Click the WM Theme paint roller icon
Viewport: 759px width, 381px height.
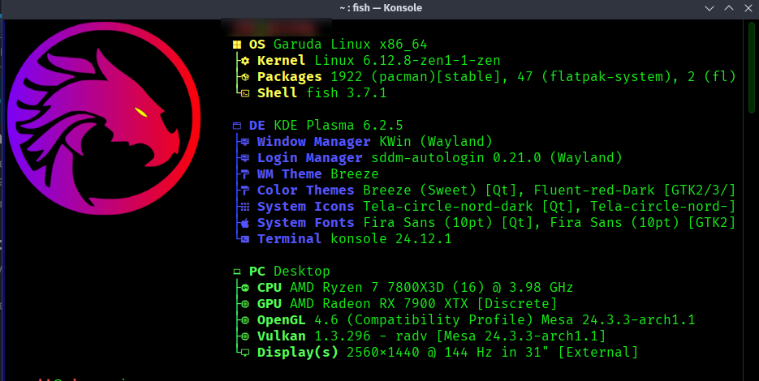point(245,174)
